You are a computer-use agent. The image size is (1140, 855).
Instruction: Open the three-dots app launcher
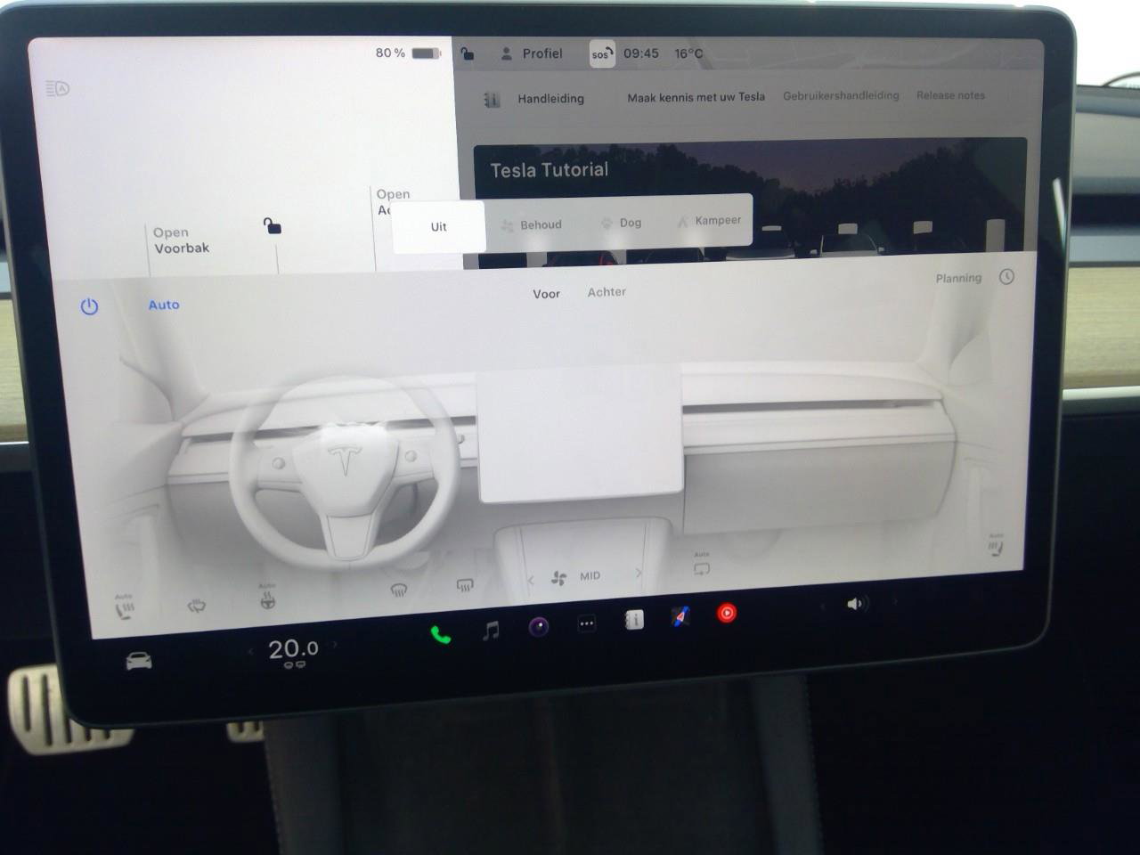[586, 623]
